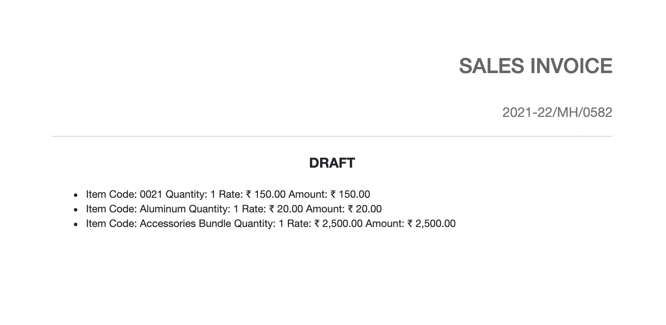Image resolution: width=666 pixels, height=325 pixels.
Task: Click the Item Code label in first row
Action: [111, 194]
